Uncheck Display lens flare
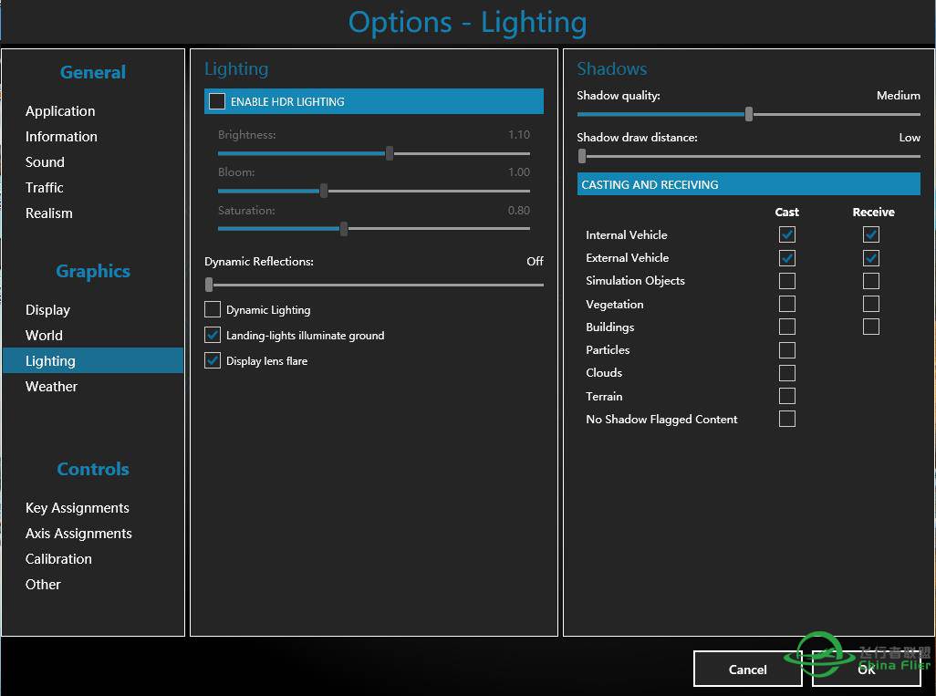This screenshot has width=936, height=696. click(213, 360)
